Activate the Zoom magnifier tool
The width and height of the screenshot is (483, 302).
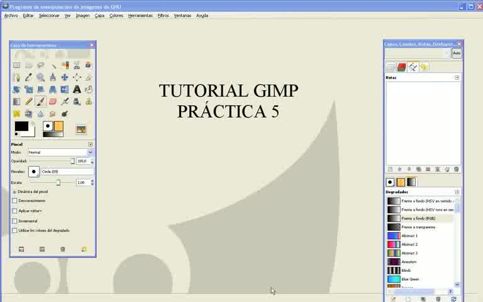(40, 77)
